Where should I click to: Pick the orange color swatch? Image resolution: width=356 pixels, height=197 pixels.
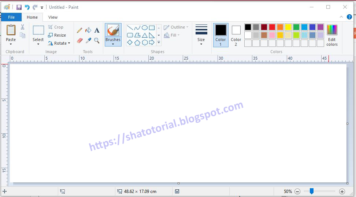tap(280, 27)
